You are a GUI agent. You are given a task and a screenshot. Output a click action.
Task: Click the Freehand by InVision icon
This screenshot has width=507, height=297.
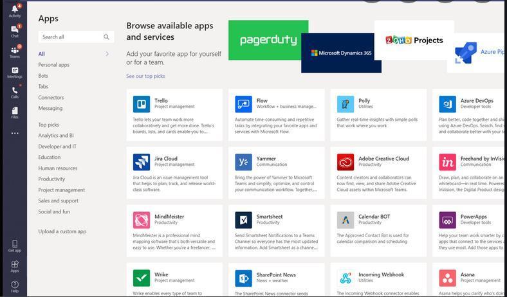[448, 162]
